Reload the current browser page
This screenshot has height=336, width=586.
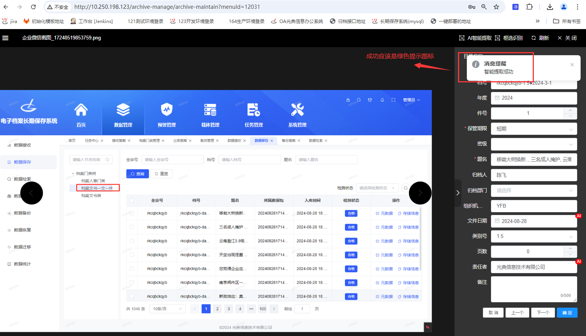click(x=33, y=7)
